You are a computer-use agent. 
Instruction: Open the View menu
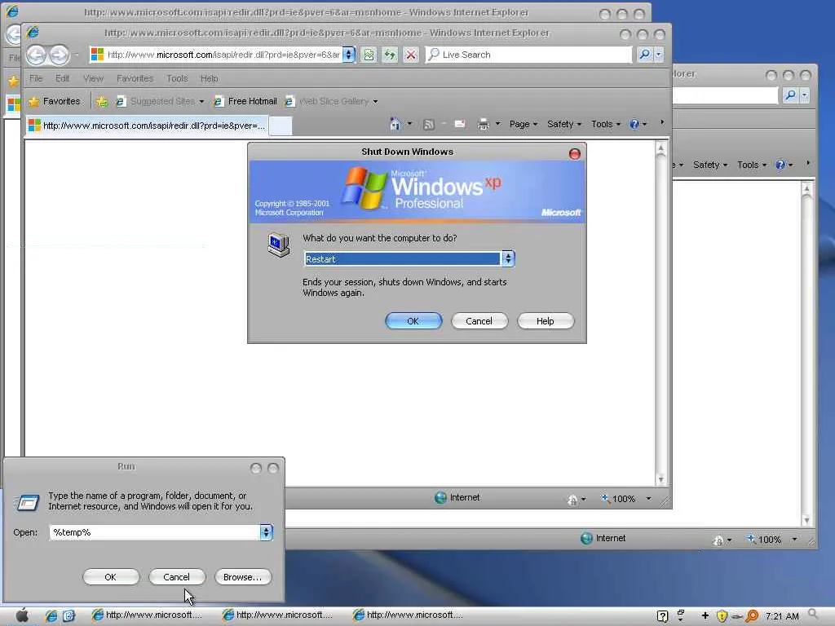click(93, 78)
